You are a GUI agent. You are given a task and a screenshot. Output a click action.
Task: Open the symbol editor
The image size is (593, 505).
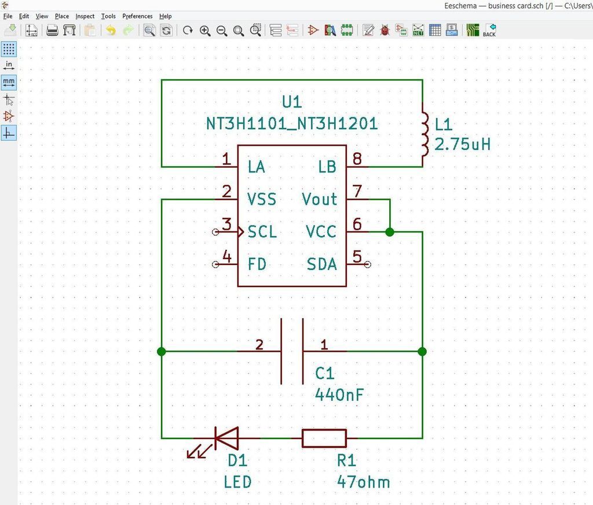tap(313, 30)
